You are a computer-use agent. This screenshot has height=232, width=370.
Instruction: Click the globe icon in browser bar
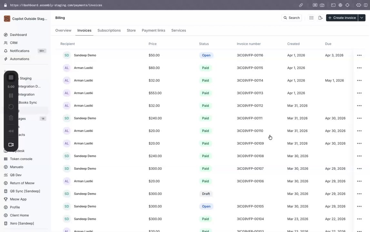[340, 5]
